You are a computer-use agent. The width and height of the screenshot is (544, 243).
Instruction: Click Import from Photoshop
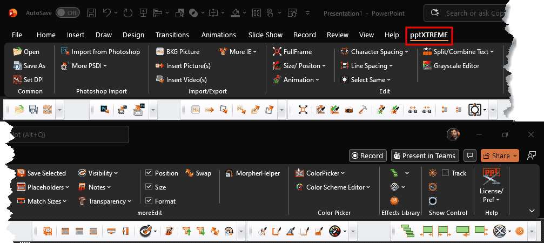[100, 52]
